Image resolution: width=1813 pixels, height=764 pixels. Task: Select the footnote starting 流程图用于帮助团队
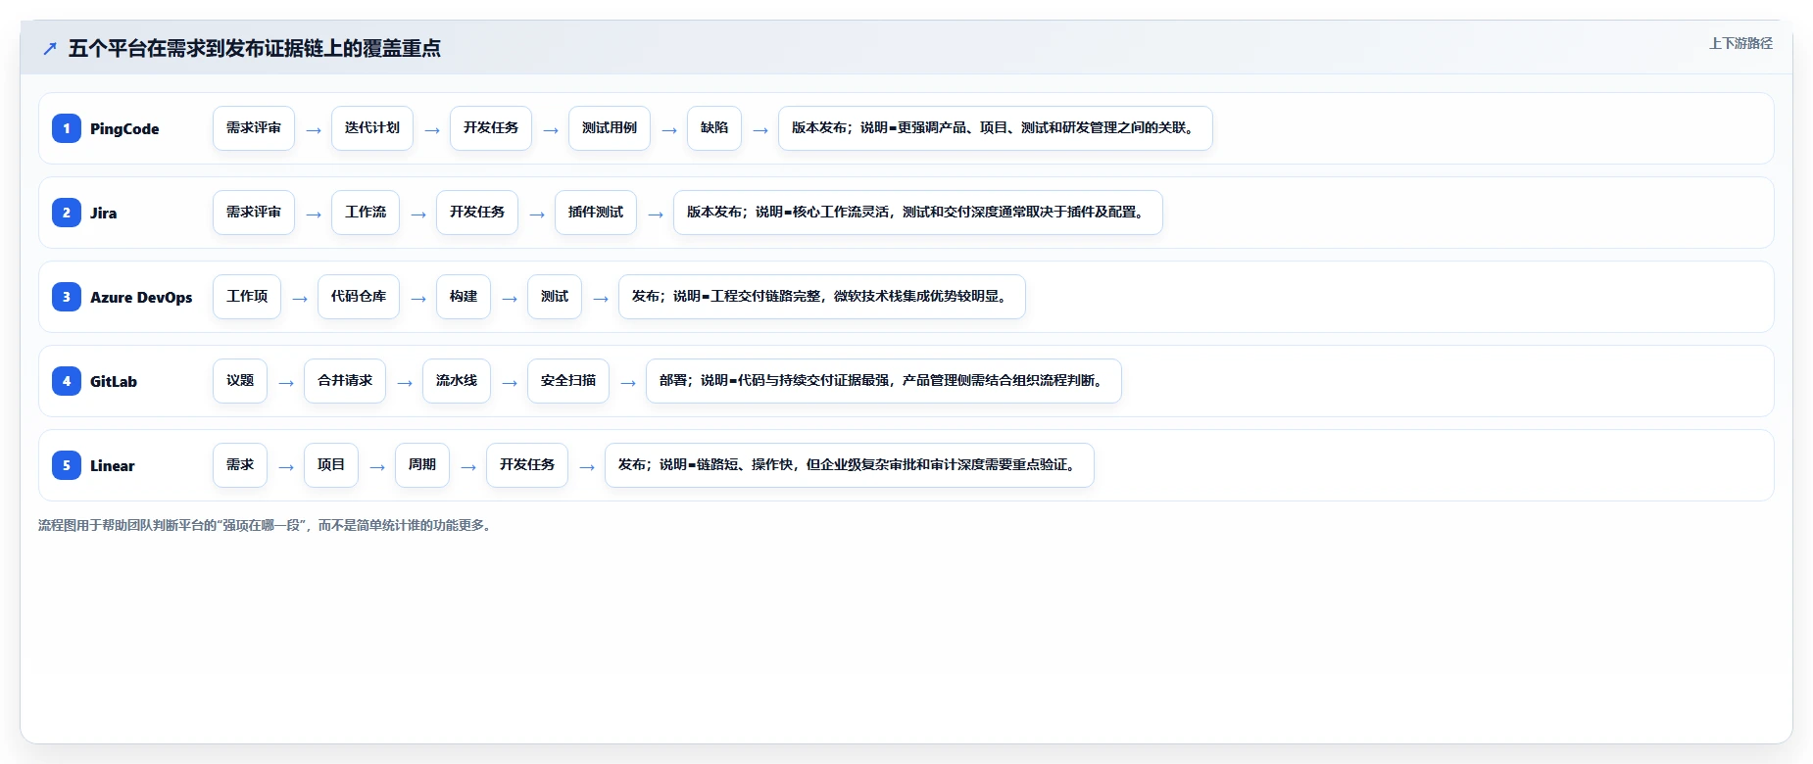pyautogui.click(x=267, y=525)
